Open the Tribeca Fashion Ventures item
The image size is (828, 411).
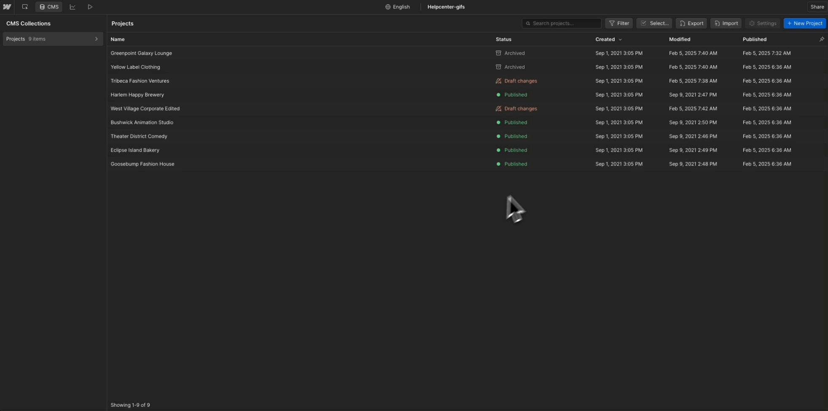pyautogui.click(x=140, y=81)
